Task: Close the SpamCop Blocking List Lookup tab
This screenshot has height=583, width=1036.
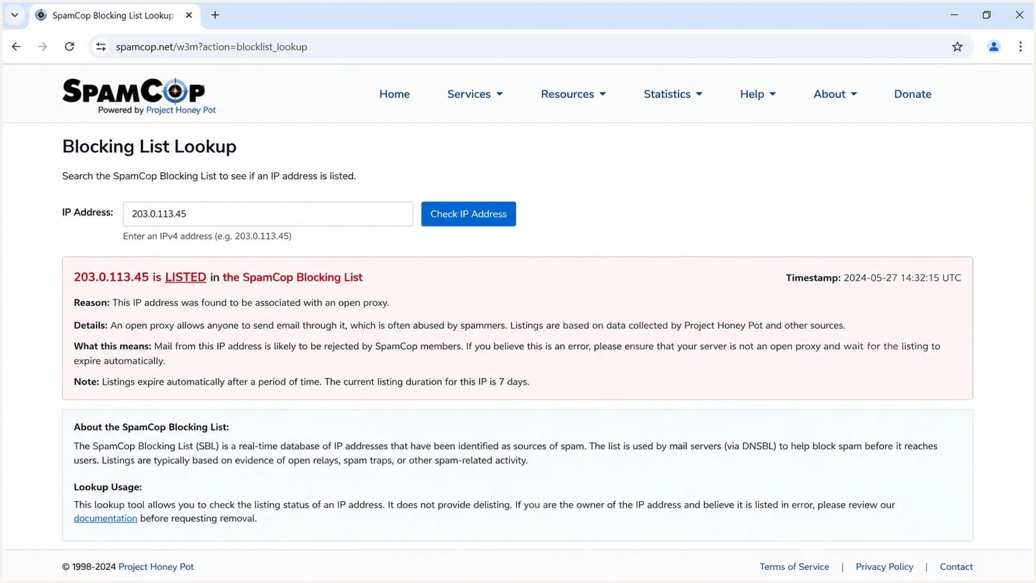Action: (x=189, y=15)
